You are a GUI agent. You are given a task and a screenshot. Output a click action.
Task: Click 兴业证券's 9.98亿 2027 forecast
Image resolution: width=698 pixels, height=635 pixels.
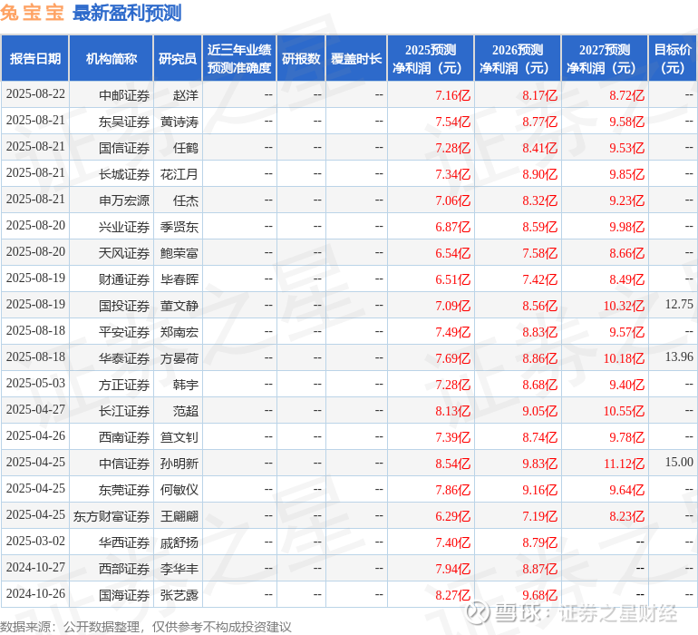point(626,227)
